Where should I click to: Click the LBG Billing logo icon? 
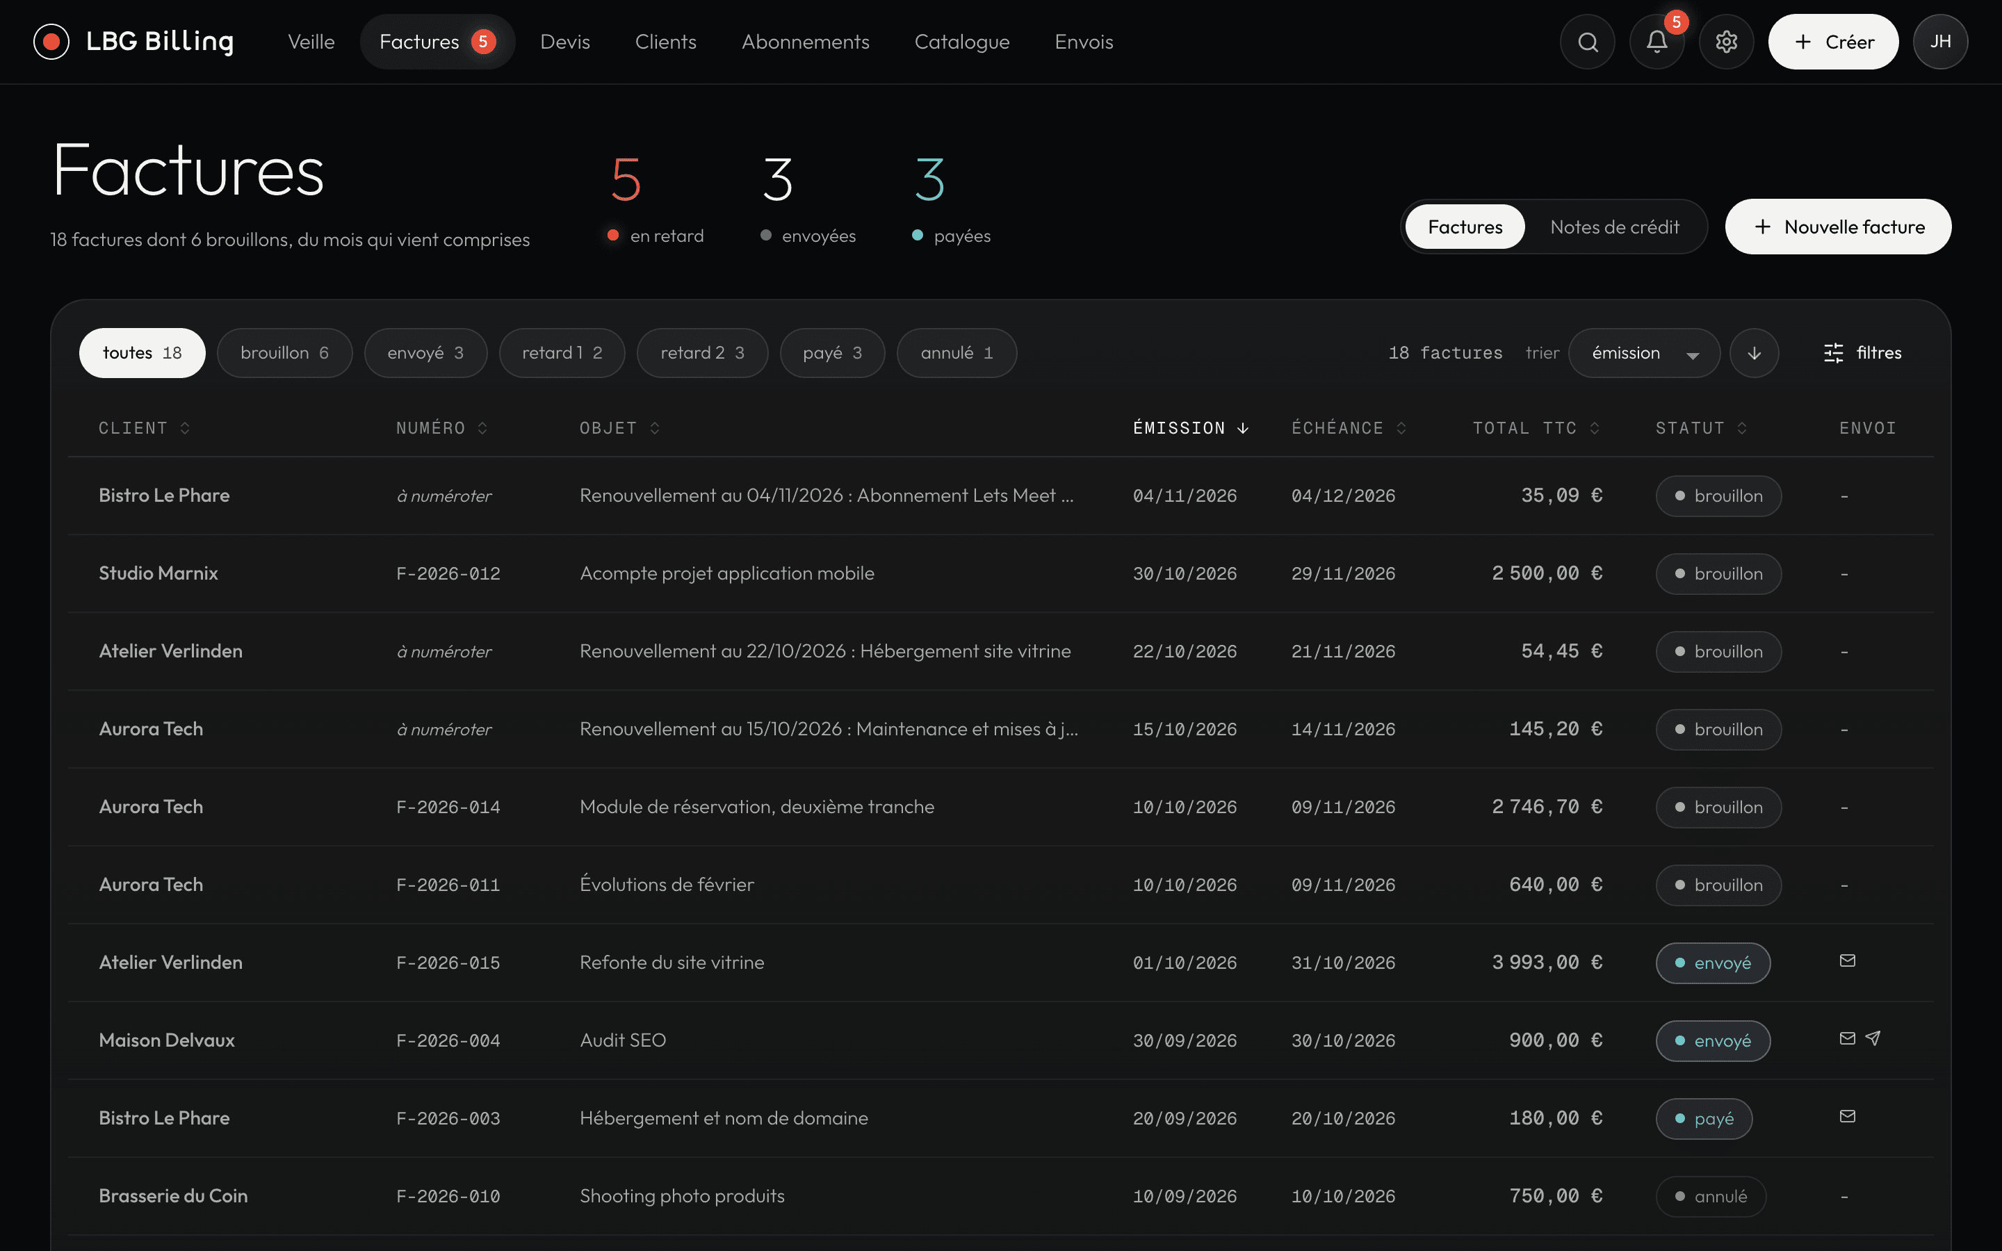51,42
